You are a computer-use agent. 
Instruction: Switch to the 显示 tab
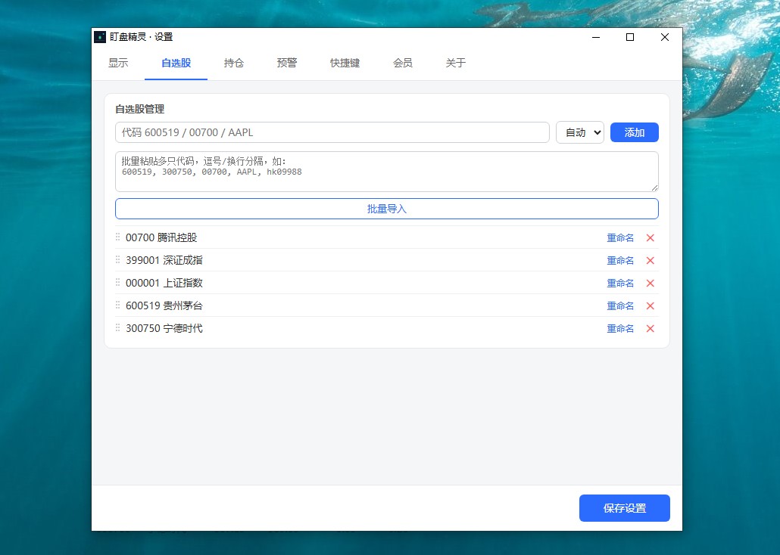pyautogui.click(x=118, y=63)
